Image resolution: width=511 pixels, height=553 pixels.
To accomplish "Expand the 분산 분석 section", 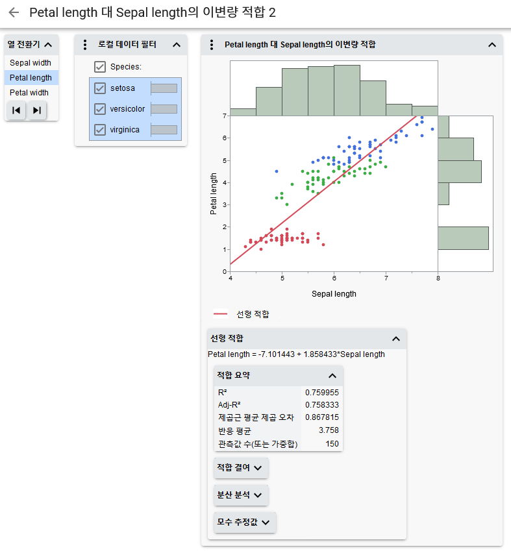I will 241,495.
